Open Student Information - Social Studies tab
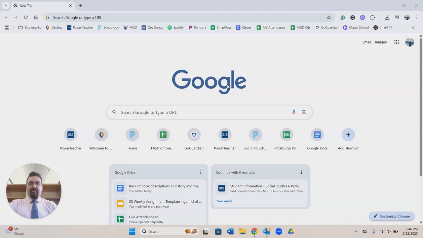 point(260,188)
